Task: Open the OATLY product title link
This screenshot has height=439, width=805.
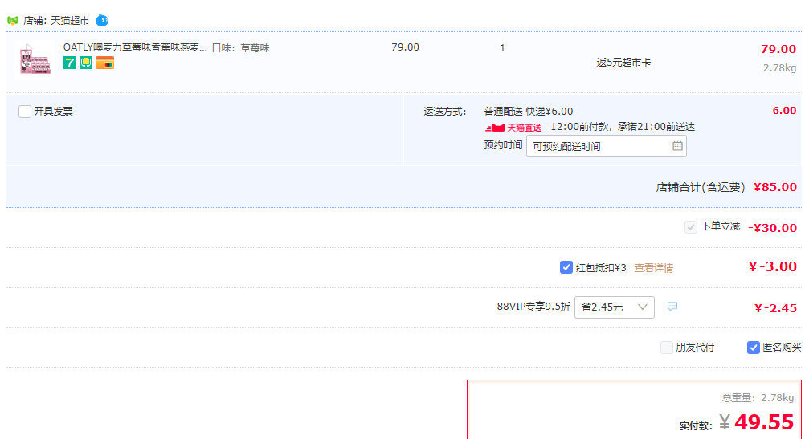Action: coord(135,47)
